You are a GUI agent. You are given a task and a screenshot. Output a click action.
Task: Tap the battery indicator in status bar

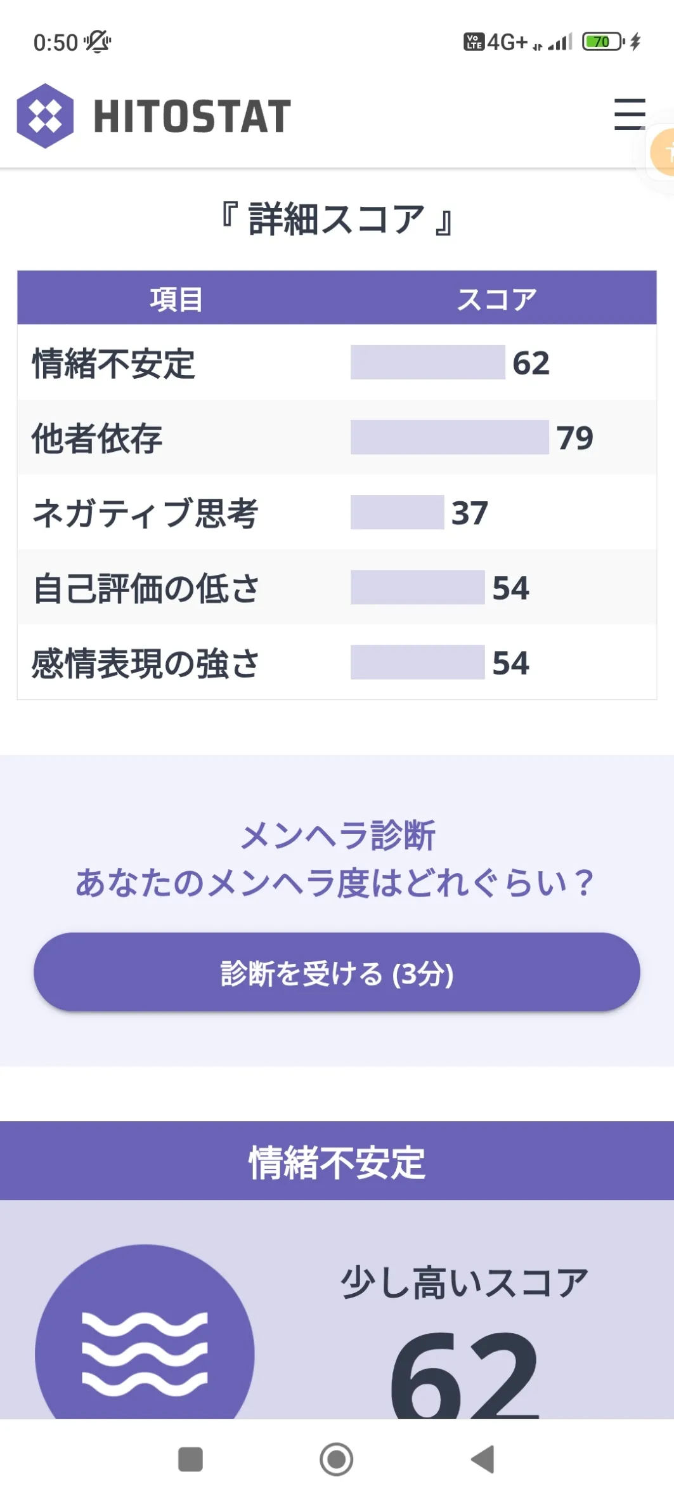point(603,42)
